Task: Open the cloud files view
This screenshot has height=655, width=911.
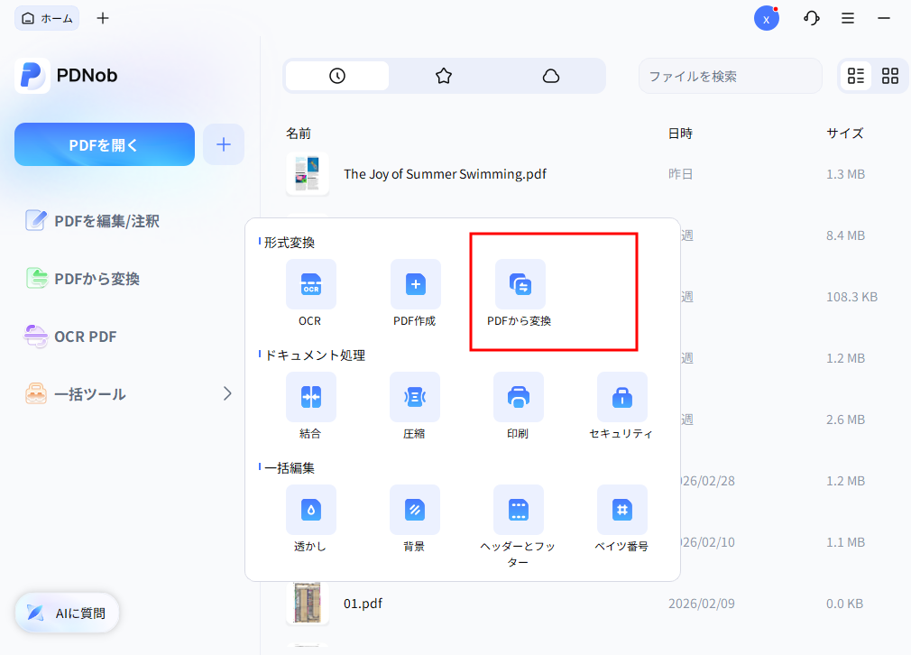Action: click(552, 76)
